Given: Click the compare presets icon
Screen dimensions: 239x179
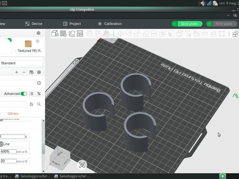Looking at the screenshot, I should pos(39,94).
